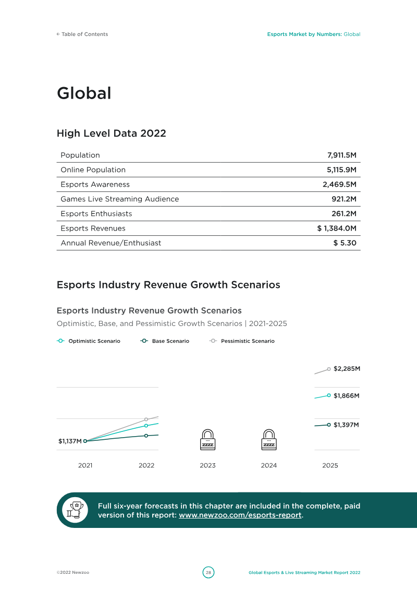The height and width of the screenshot is (590, 417).
Task: Click the Population value 7,911.5M
Action: pyautogui.click(x=342, y=155)
